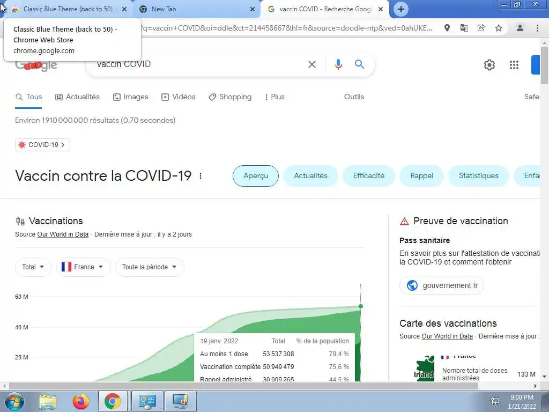Open Our World in Data link under Vaccinations
Screen dimensions: 549x412
click(x=63, y=234)
